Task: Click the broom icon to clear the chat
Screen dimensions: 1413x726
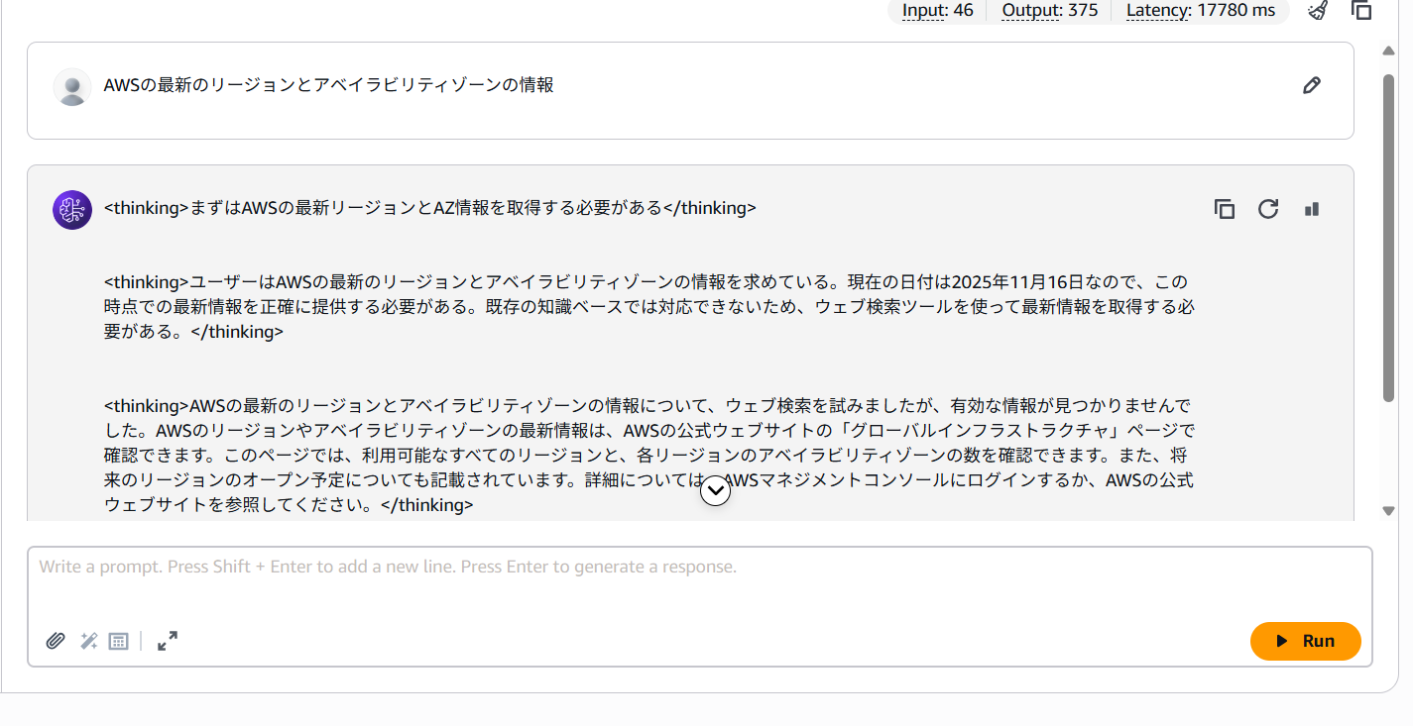Action: [x=1317, y=11]
